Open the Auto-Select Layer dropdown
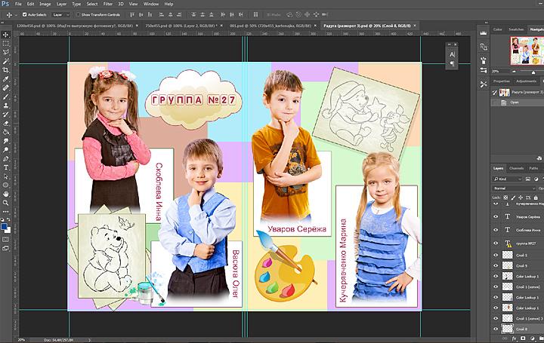This screenshot has width=544, height=343. (x=60, y=14)
